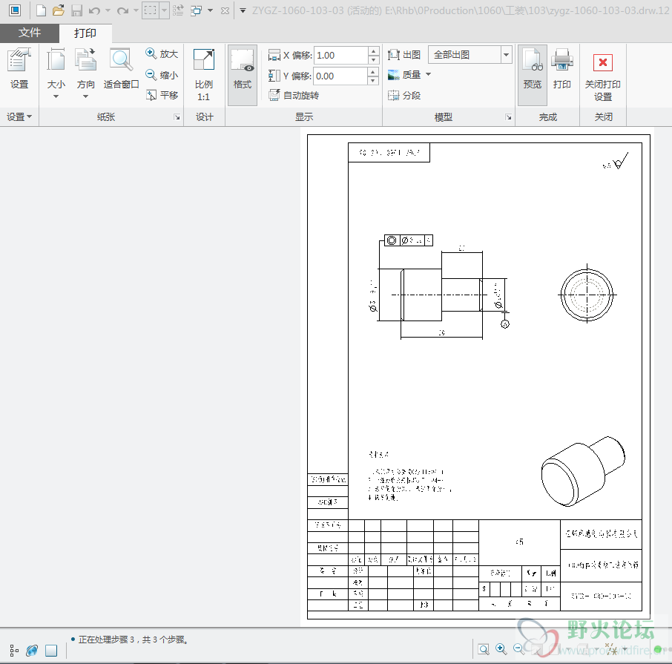Click 放大 zoom in button
The image size is (672, 664).
[x=162, y=54]
